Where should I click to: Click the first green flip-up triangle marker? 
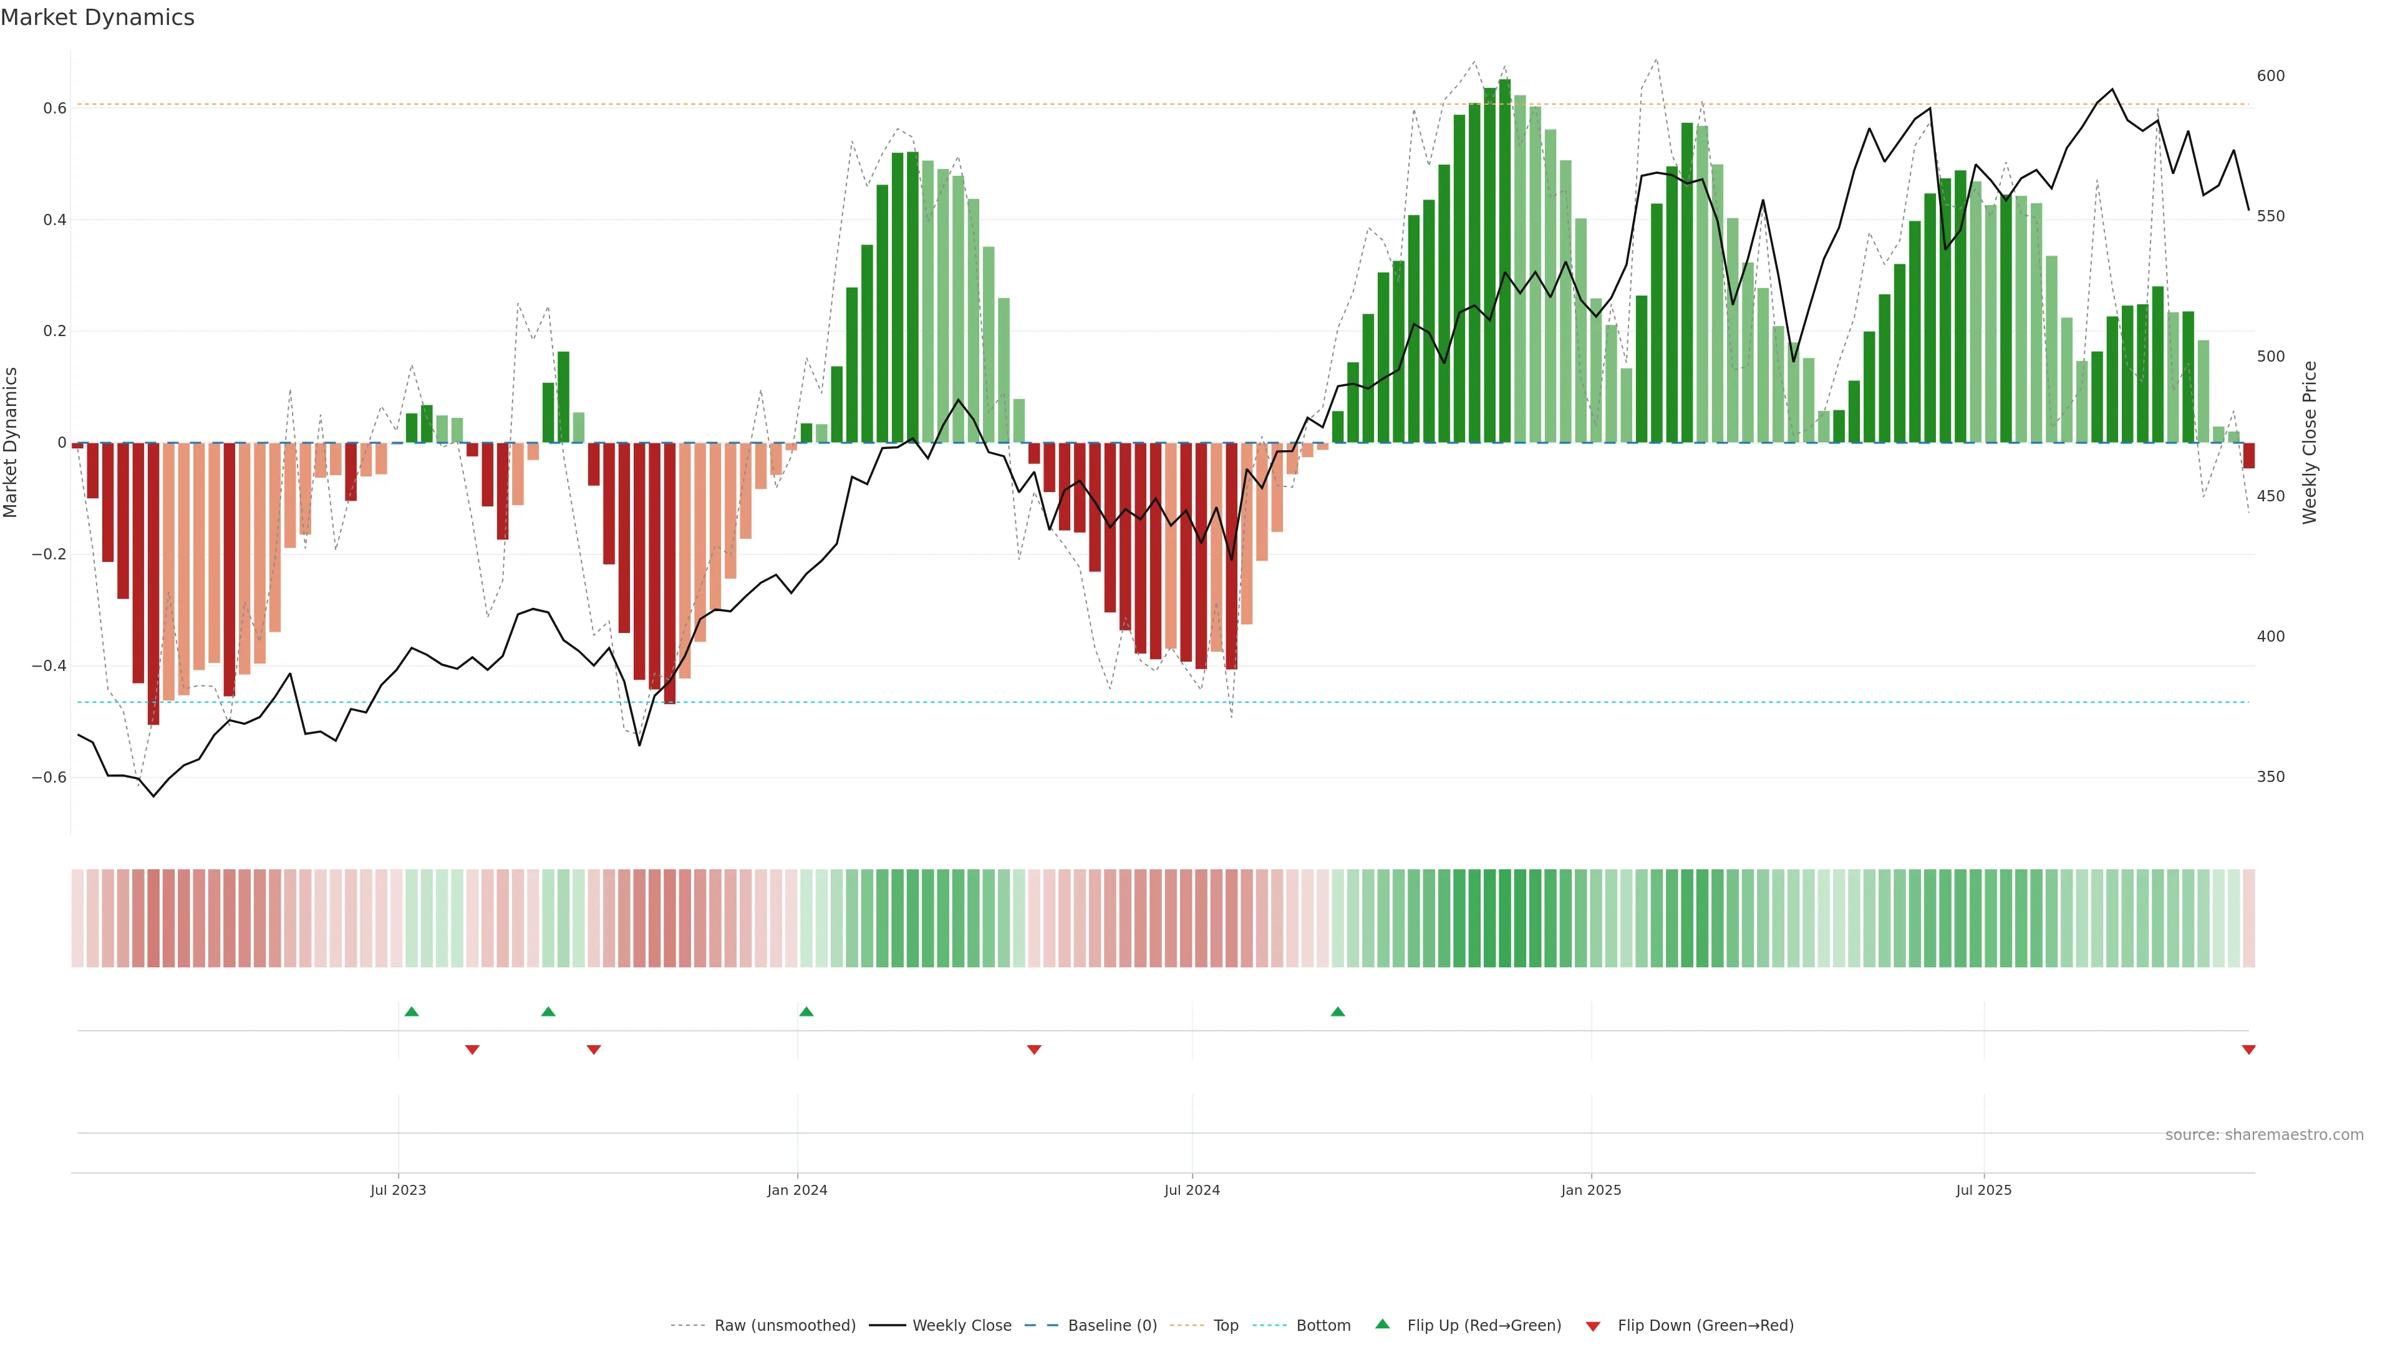pos(412,1011)
